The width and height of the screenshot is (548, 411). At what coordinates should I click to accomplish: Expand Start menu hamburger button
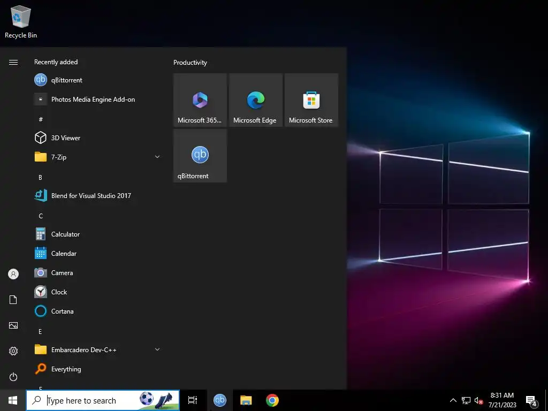13,62
